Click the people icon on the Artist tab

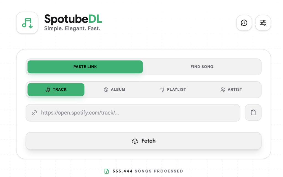pos(223,89)
